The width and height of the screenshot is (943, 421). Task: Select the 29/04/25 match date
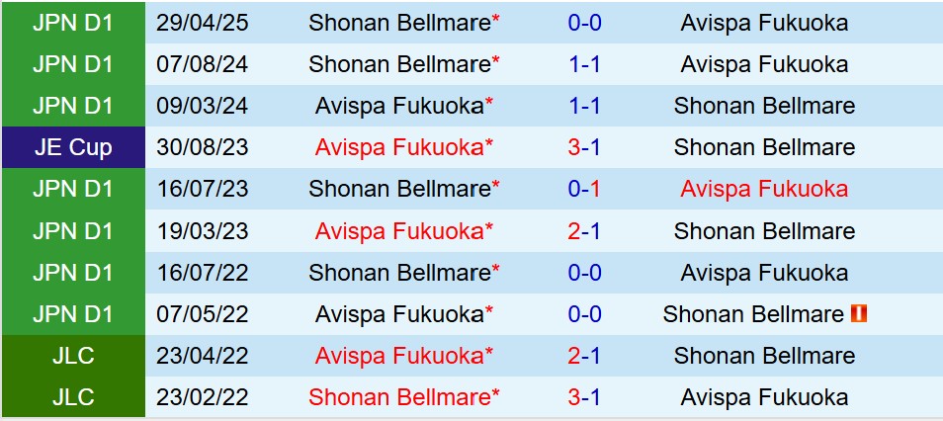click(205, 23)
